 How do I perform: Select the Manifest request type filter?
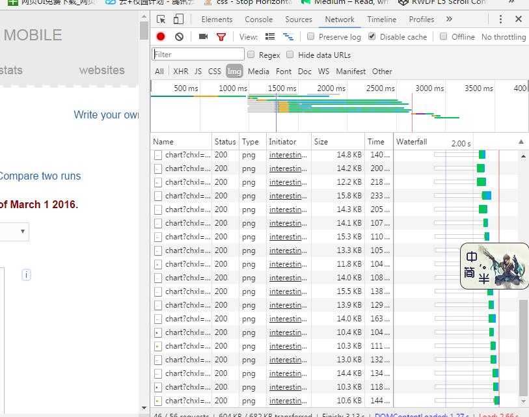tap(351, 72)
